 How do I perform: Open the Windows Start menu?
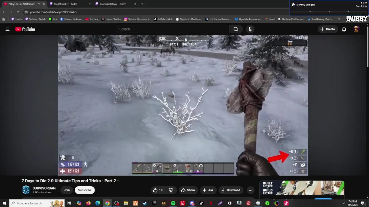pos(5,203)
